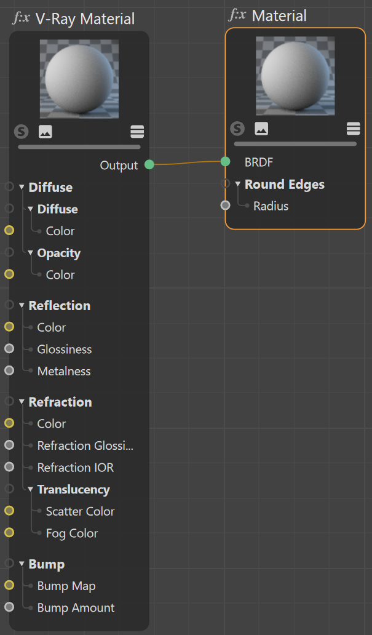Viewport: 372px width, 635px height.
Task: Collapse the Translucency subgroup
Action: tap(30, 489)
